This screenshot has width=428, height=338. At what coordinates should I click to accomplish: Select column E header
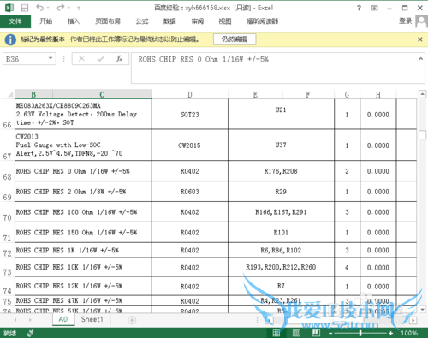[x=255, y=94]
